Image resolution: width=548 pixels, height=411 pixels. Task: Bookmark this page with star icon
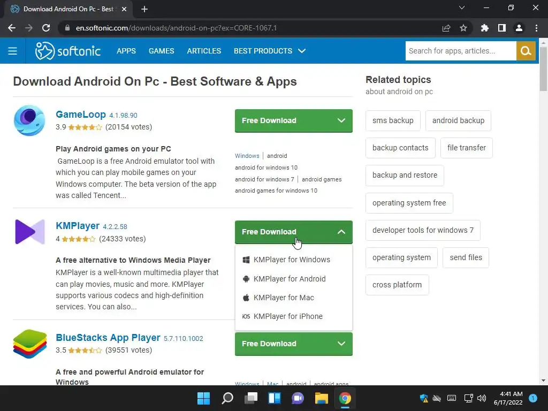point(463,28)
